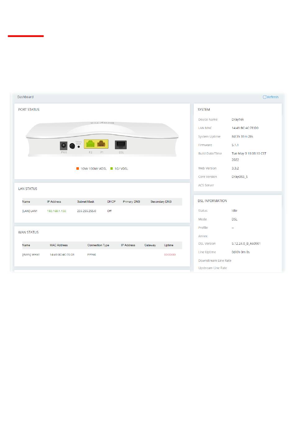Click the yellow P2 Ethernet port

coord(90,144)
